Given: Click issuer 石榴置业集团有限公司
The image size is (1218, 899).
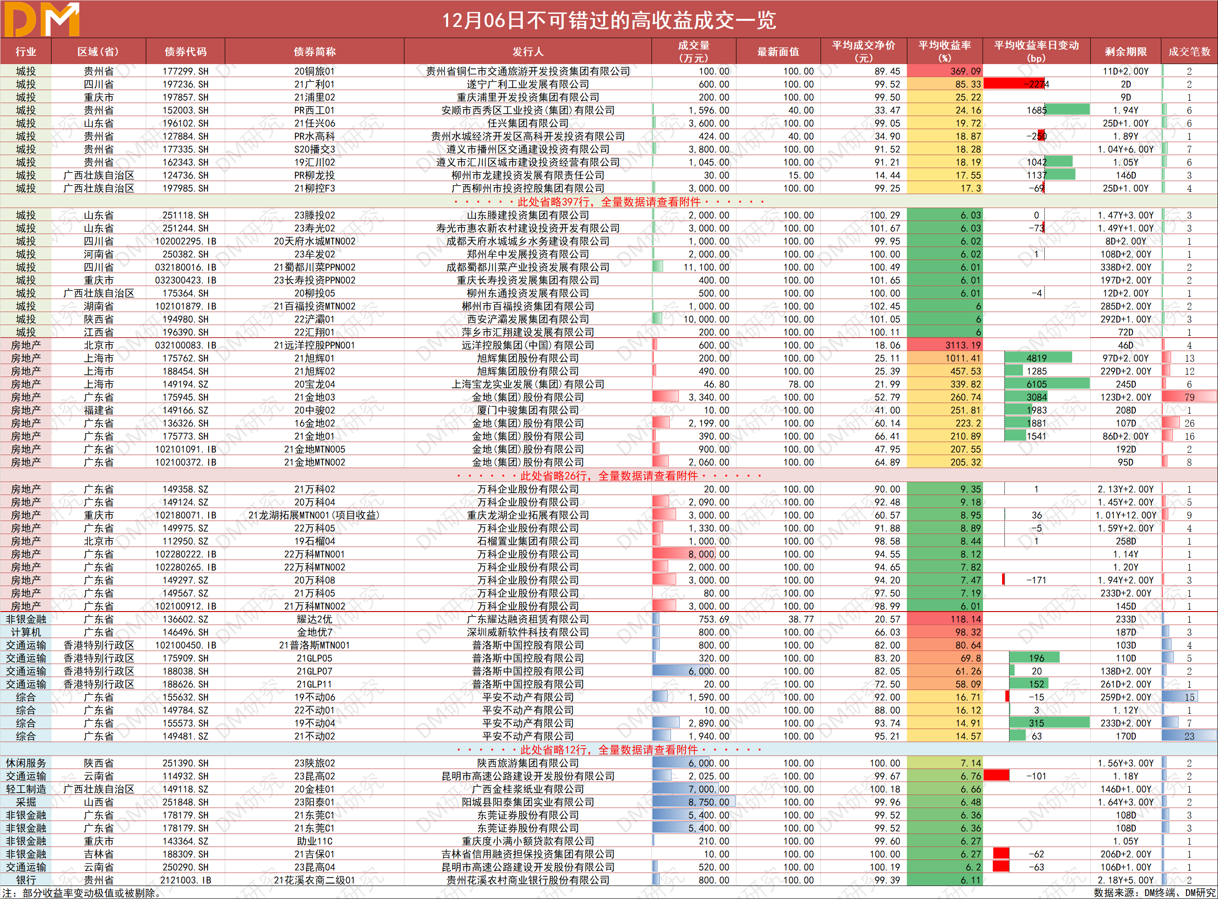Looking at the screenshot, I should pyautogui.click(x=528, y=542).
